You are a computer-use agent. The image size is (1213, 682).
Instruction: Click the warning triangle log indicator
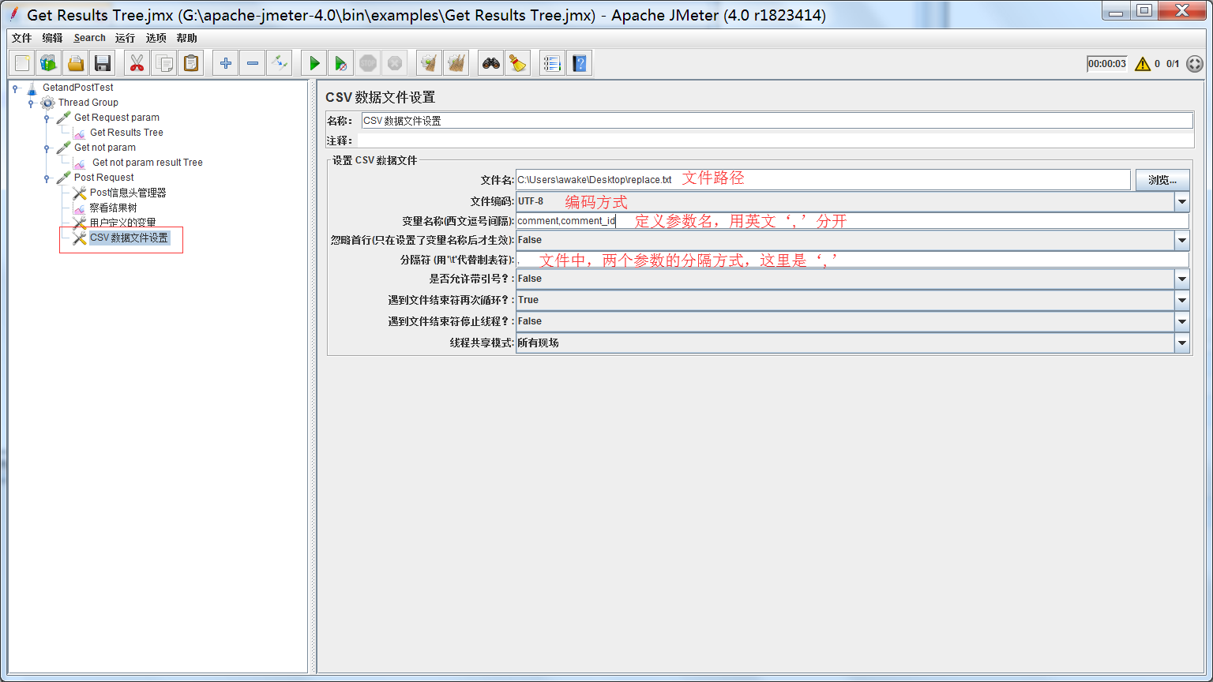point(1142,64)
